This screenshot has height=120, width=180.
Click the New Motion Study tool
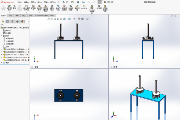point(65,8)
